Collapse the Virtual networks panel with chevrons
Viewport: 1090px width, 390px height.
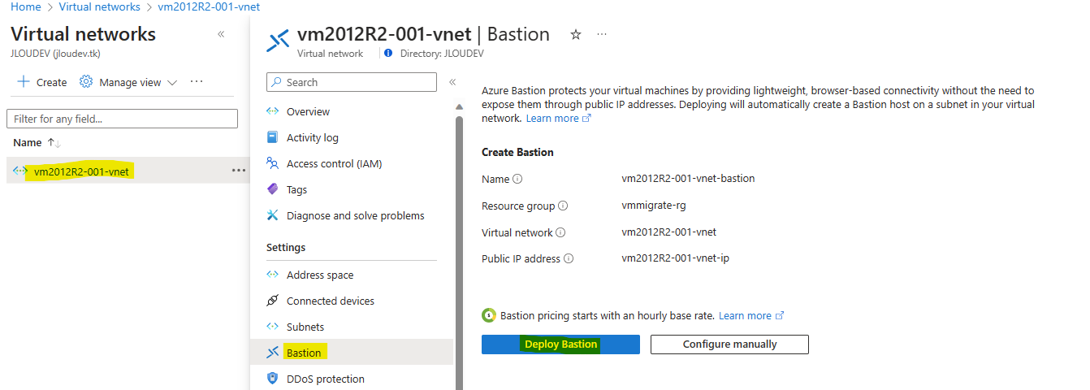[221, 34]
